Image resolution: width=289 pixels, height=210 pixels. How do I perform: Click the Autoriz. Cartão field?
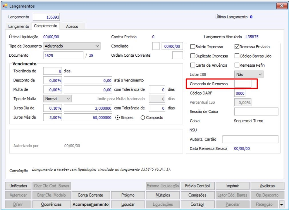(250, 139)
